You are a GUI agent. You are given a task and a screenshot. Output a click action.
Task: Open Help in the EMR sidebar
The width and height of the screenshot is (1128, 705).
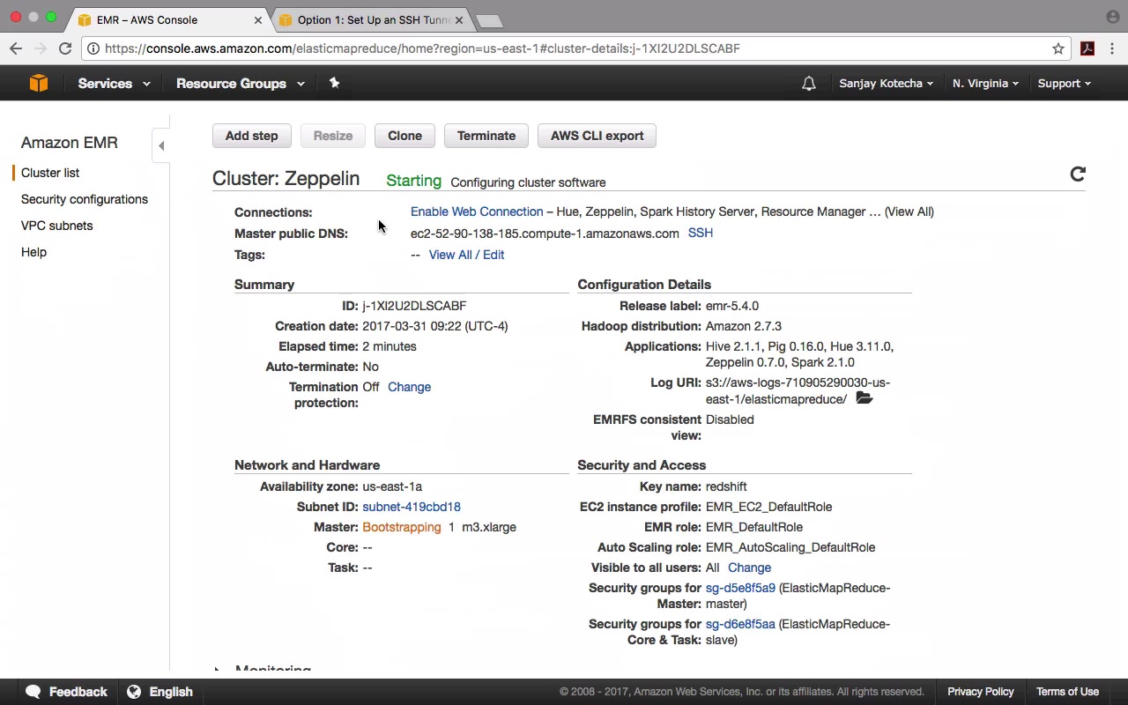33,252
